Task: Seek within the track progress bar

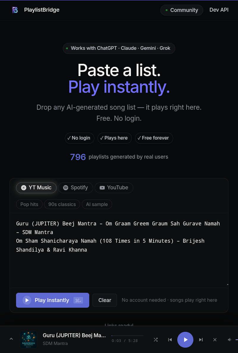Action: pyautogui.click(x=127, y=336)
